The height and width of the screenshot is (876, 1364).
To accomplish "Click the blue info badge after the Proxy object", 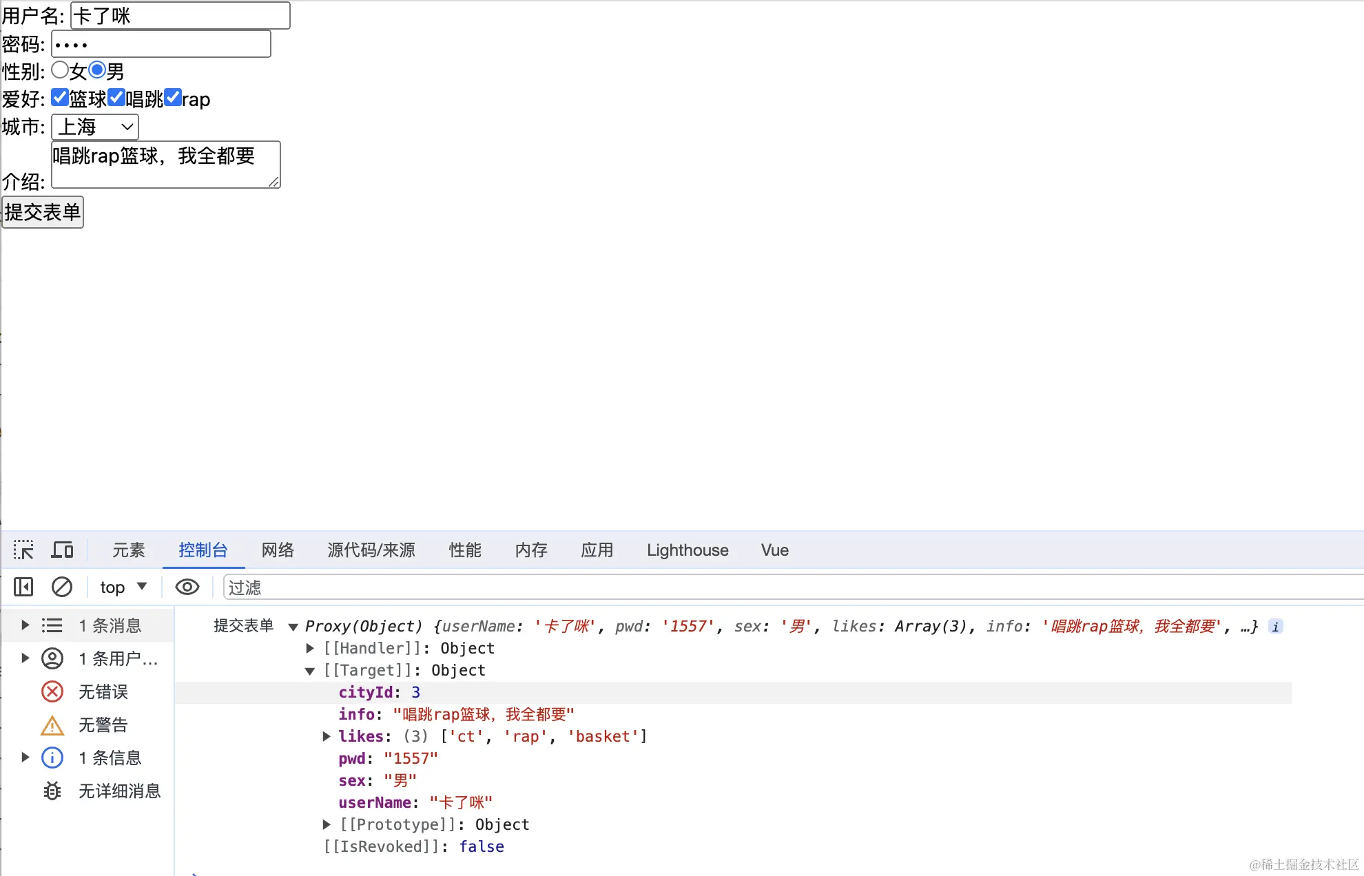I will (x=1276, y=627).
